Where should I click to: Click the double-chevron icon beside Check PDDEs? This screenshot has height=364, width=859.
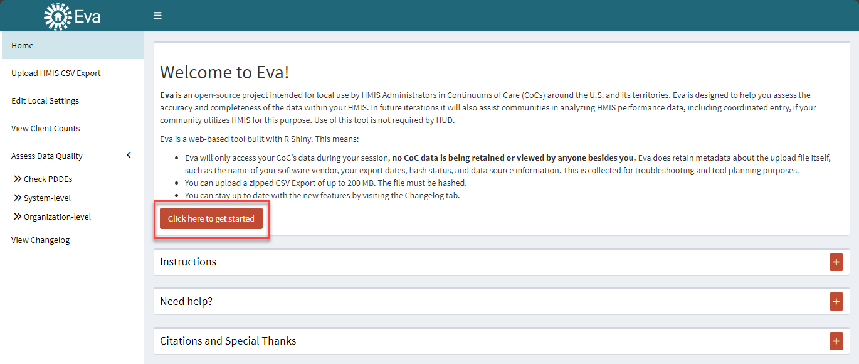click(x=18, y=179)
